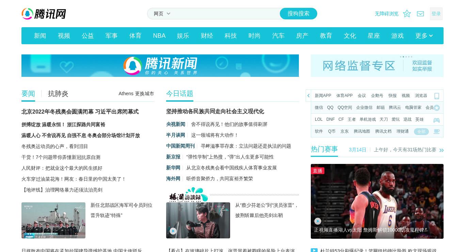Open 理财通 link

pos(403,131)
